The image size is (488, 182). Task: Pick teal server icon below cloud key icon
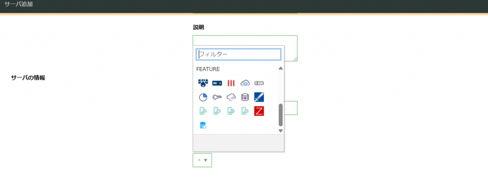tap(231, 111)
